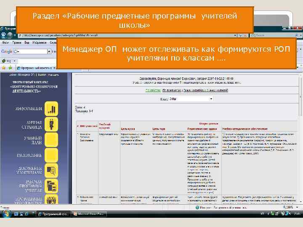Click the ICQ toolbar flower icon
Viewport: 303px width, 227px height.
click(3, 61)
